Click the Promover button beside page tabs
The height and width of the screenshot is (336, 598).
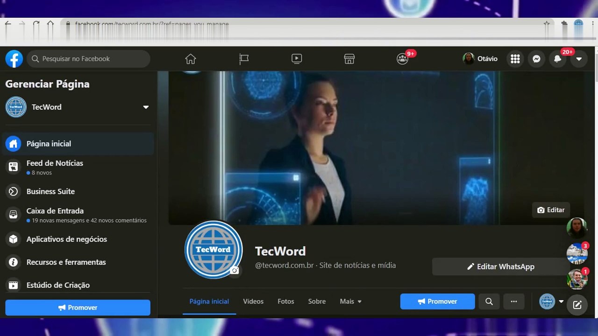(x=438, y=301)
